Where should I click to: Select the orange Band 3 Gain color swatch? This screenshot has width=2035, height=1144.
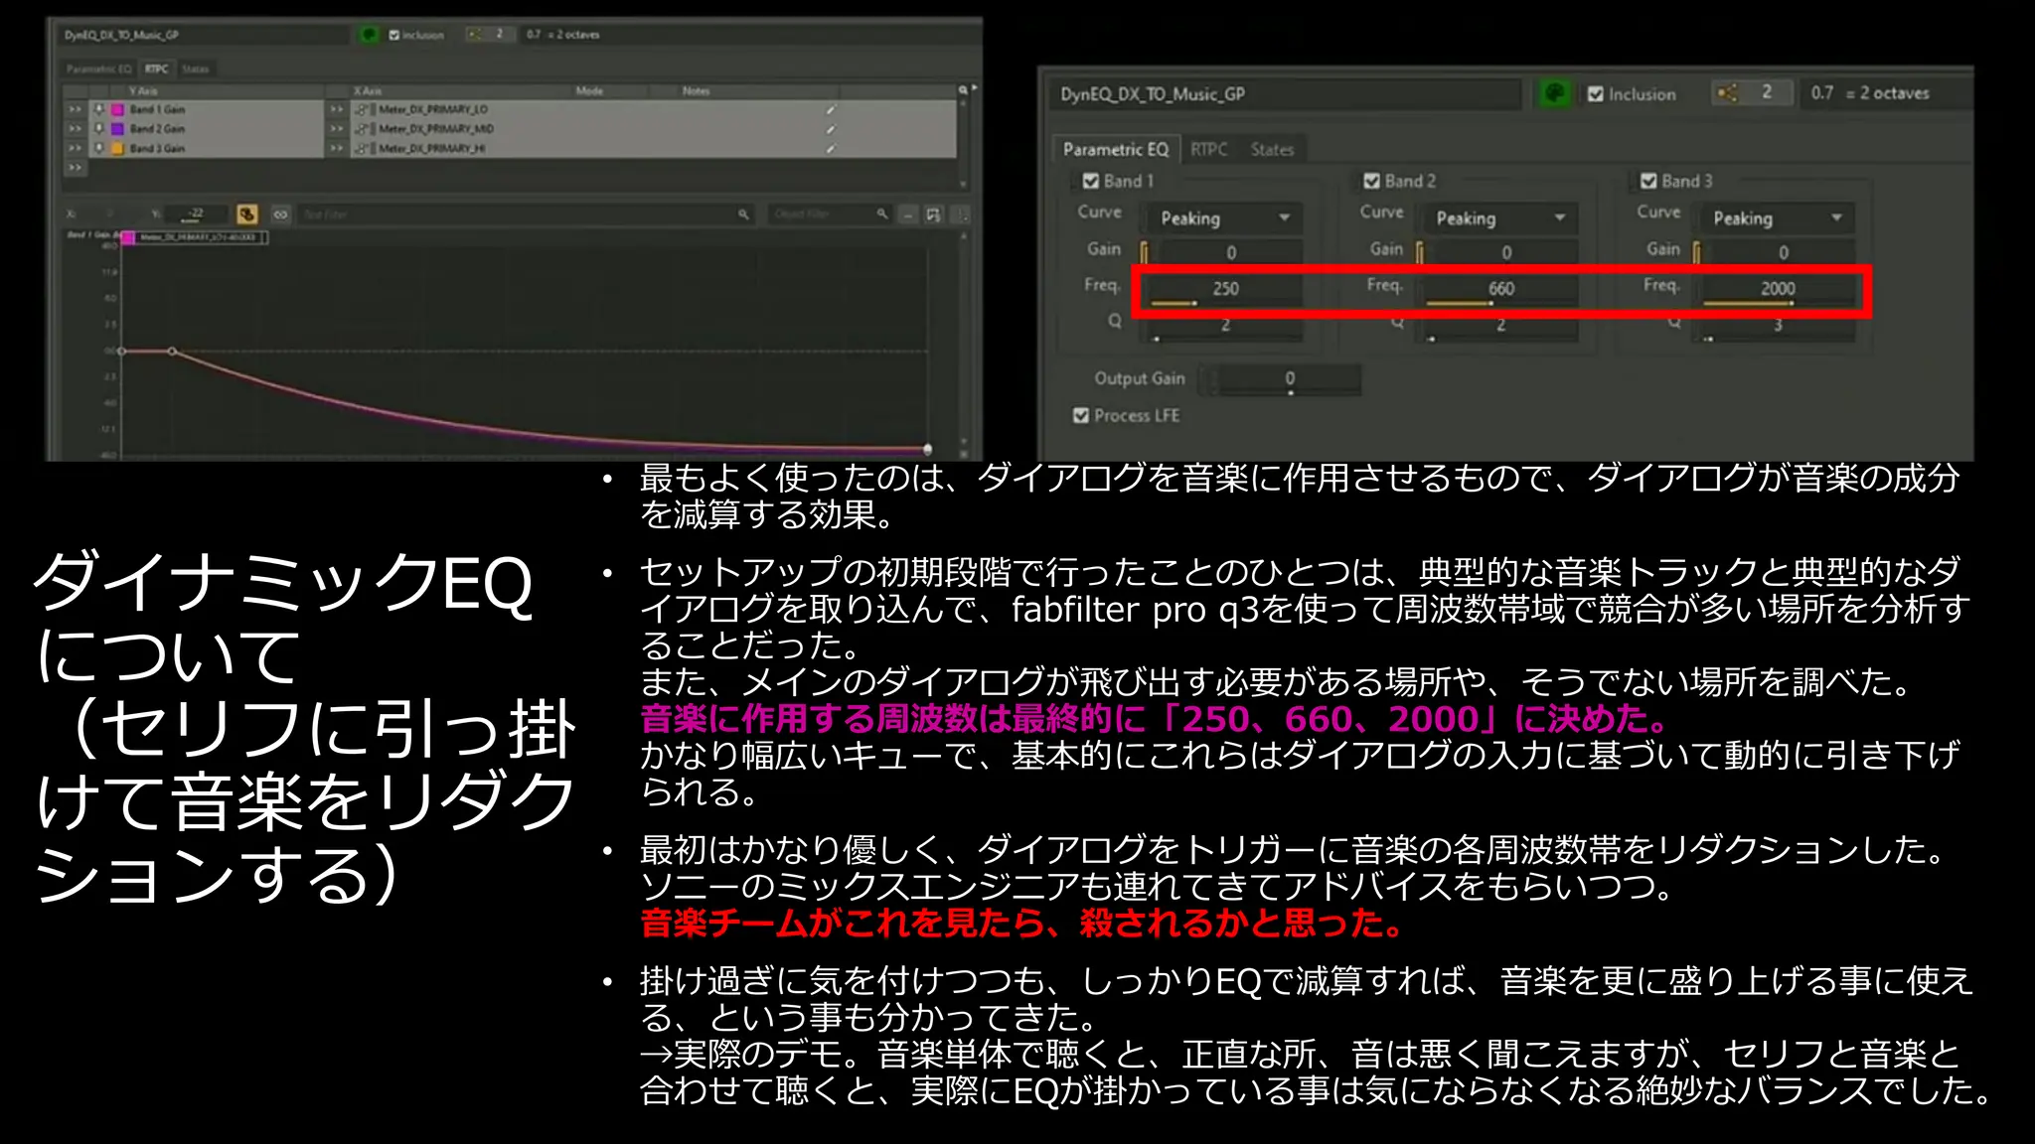tap(117, 148)
